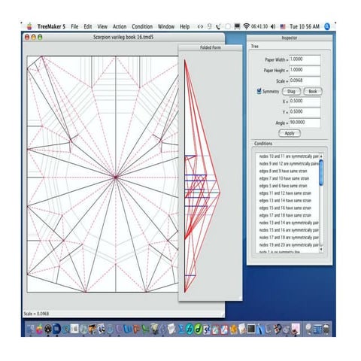Screen dimensions: 361x361
Task: Open the Window menu
Action: 166,26
